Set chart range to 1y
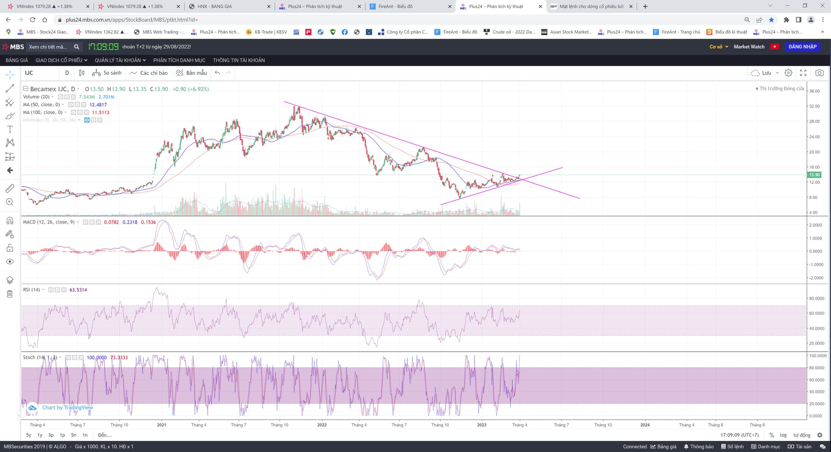Viewport: 831px width, 452px height. [x=40, y=435]
